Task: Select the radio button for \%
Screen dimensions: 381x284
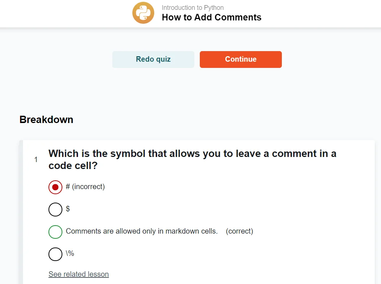Action: pyautogui.click(x=55, y=254)
